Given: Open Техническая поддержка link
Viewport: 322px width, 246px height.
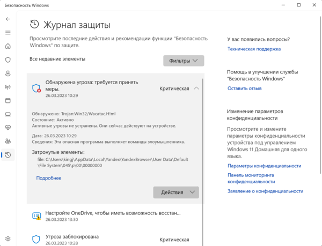Looking at the screenshot, I should 254,49.
